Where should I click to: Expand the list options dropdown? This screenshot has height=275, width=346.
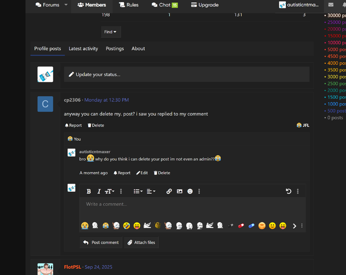[x=138, y=191]
